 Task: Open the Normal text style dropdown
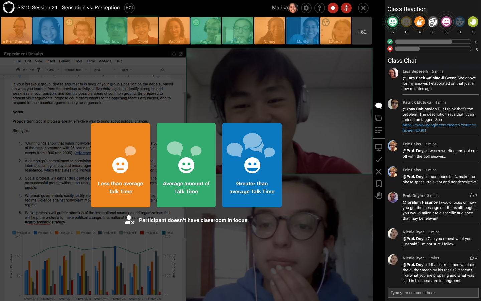point(76,70)
